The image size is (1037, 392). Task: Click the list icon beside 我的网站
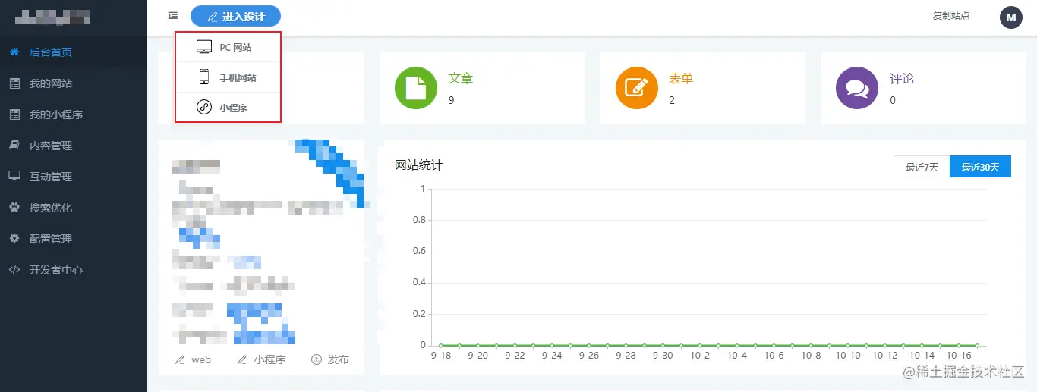coord(14,83)
